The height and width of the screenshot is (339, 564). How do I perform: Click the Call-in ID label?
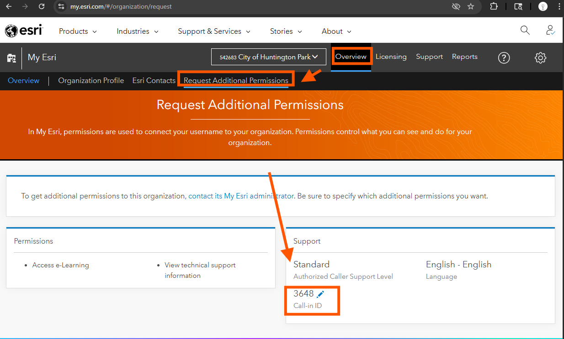(x=308, y=306)
